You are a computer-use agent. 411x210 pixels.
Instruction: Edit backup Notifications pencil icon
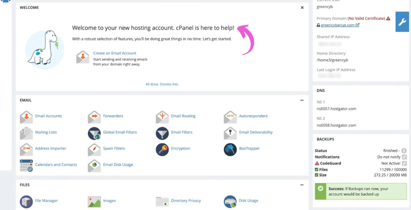(404, 157)
